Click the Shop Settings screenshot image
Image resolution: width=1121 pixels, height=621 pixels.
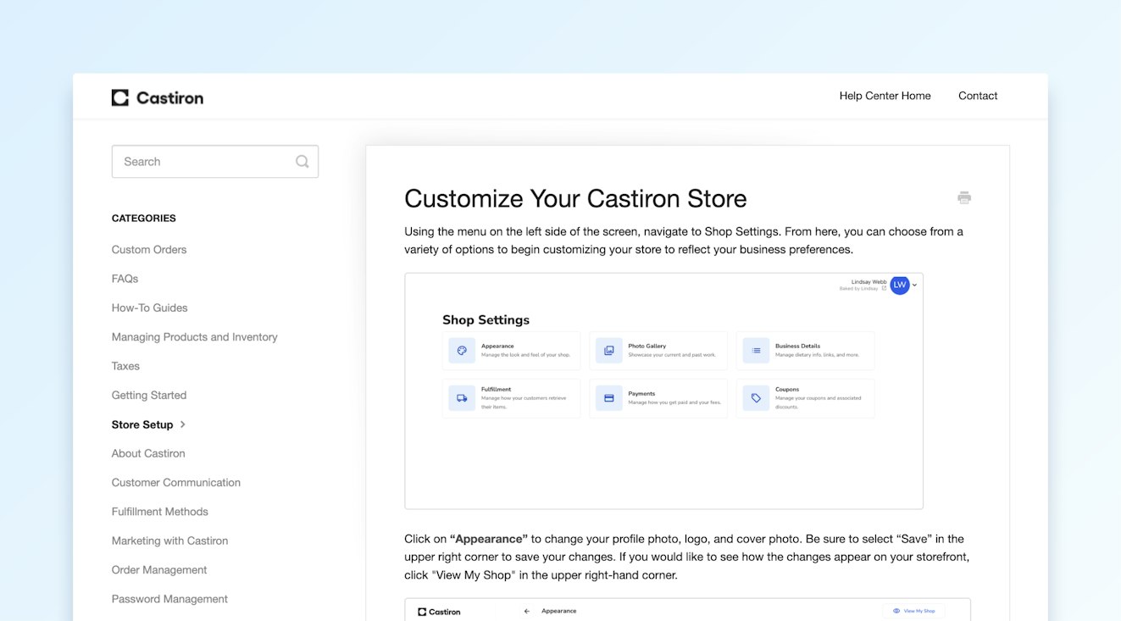point(663,391)
